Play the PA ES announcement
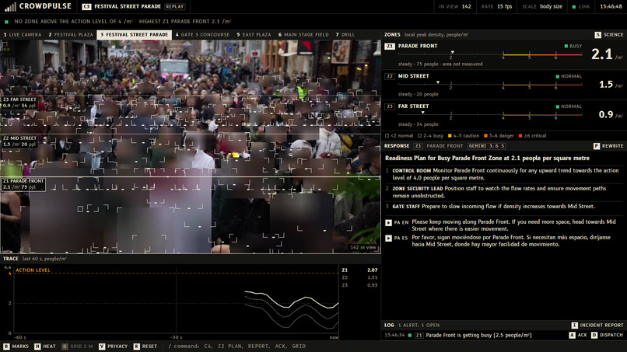Screen dimensions: 627x352 point(388,238)
